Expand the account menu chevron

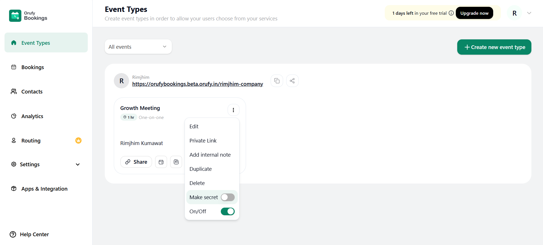[529, 13]
